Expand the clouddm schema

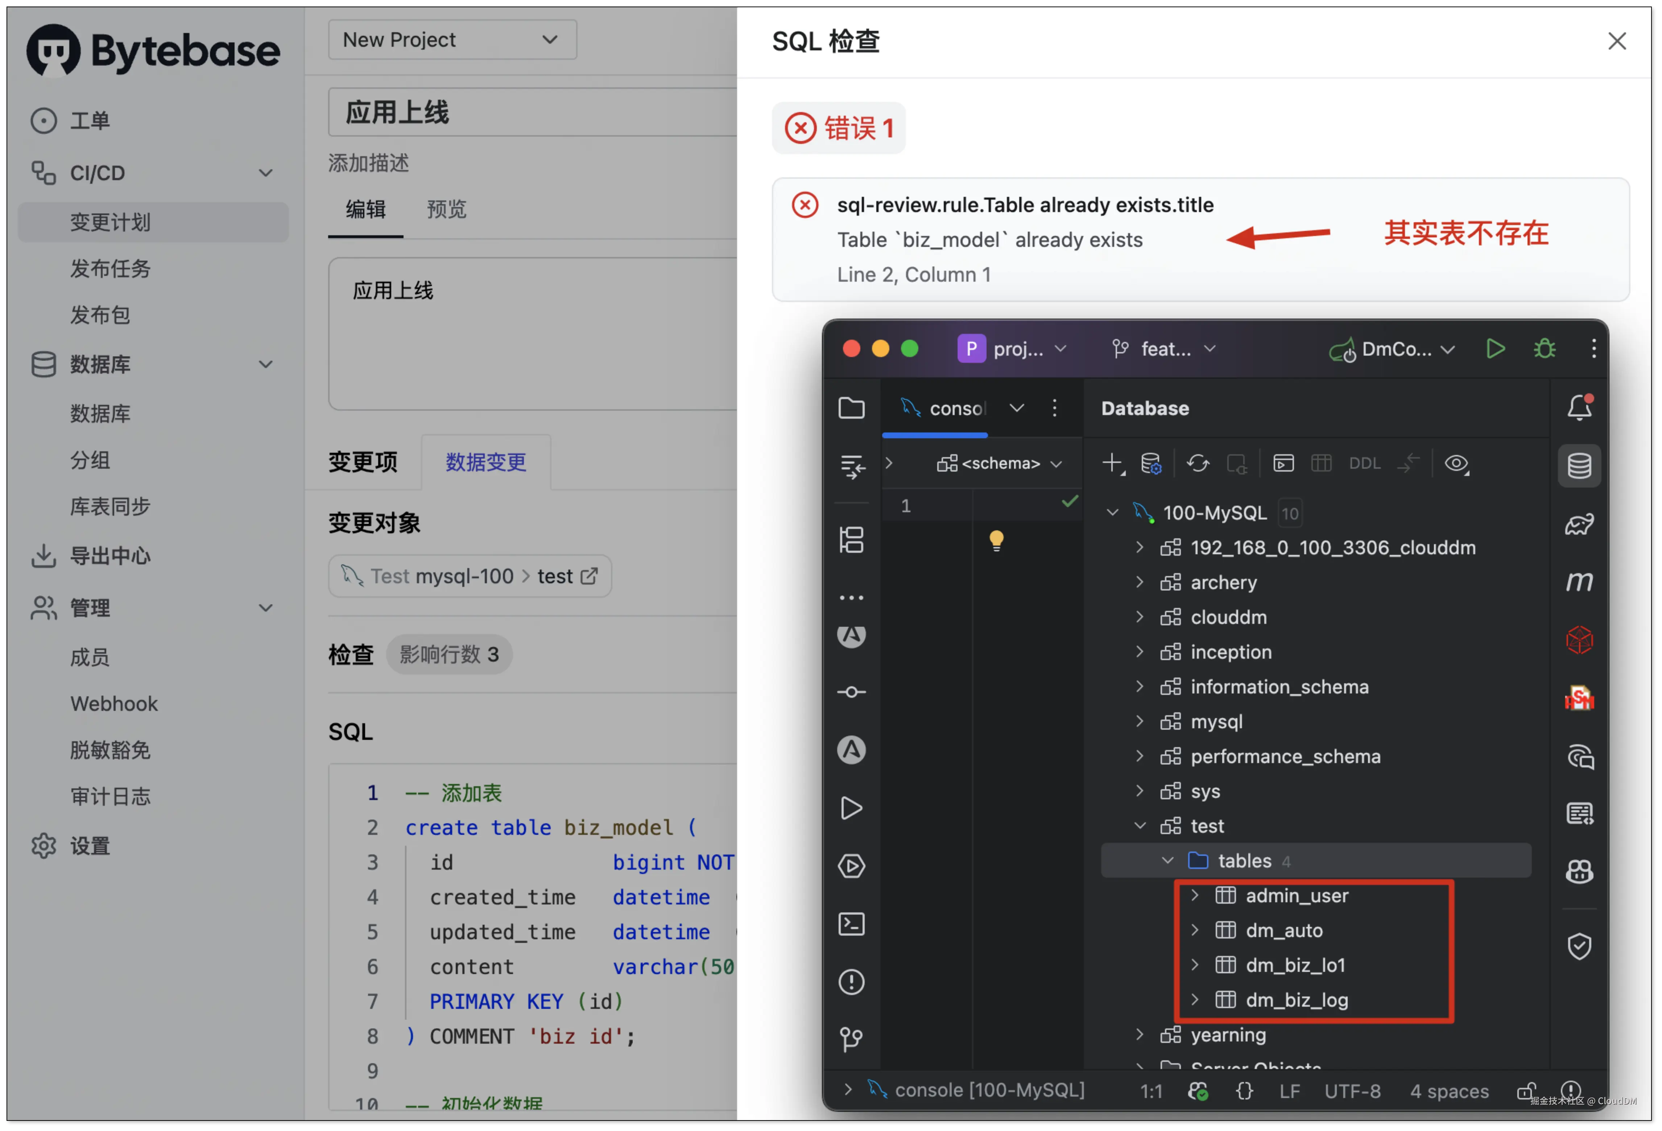tap(1139, 617)
